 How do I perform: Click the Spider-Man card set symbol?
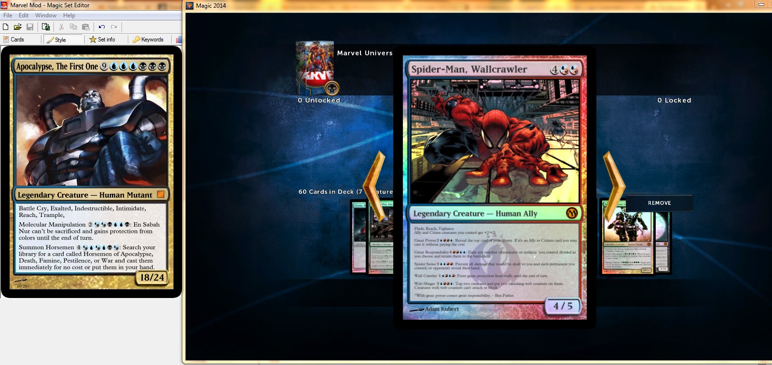click(x=572, y=213)
